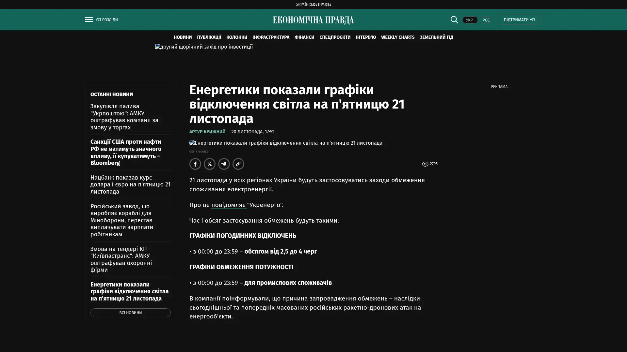Copy article link with chain icon
The height and width of the screenshot is (352, 627).
[x=238, y=164]
